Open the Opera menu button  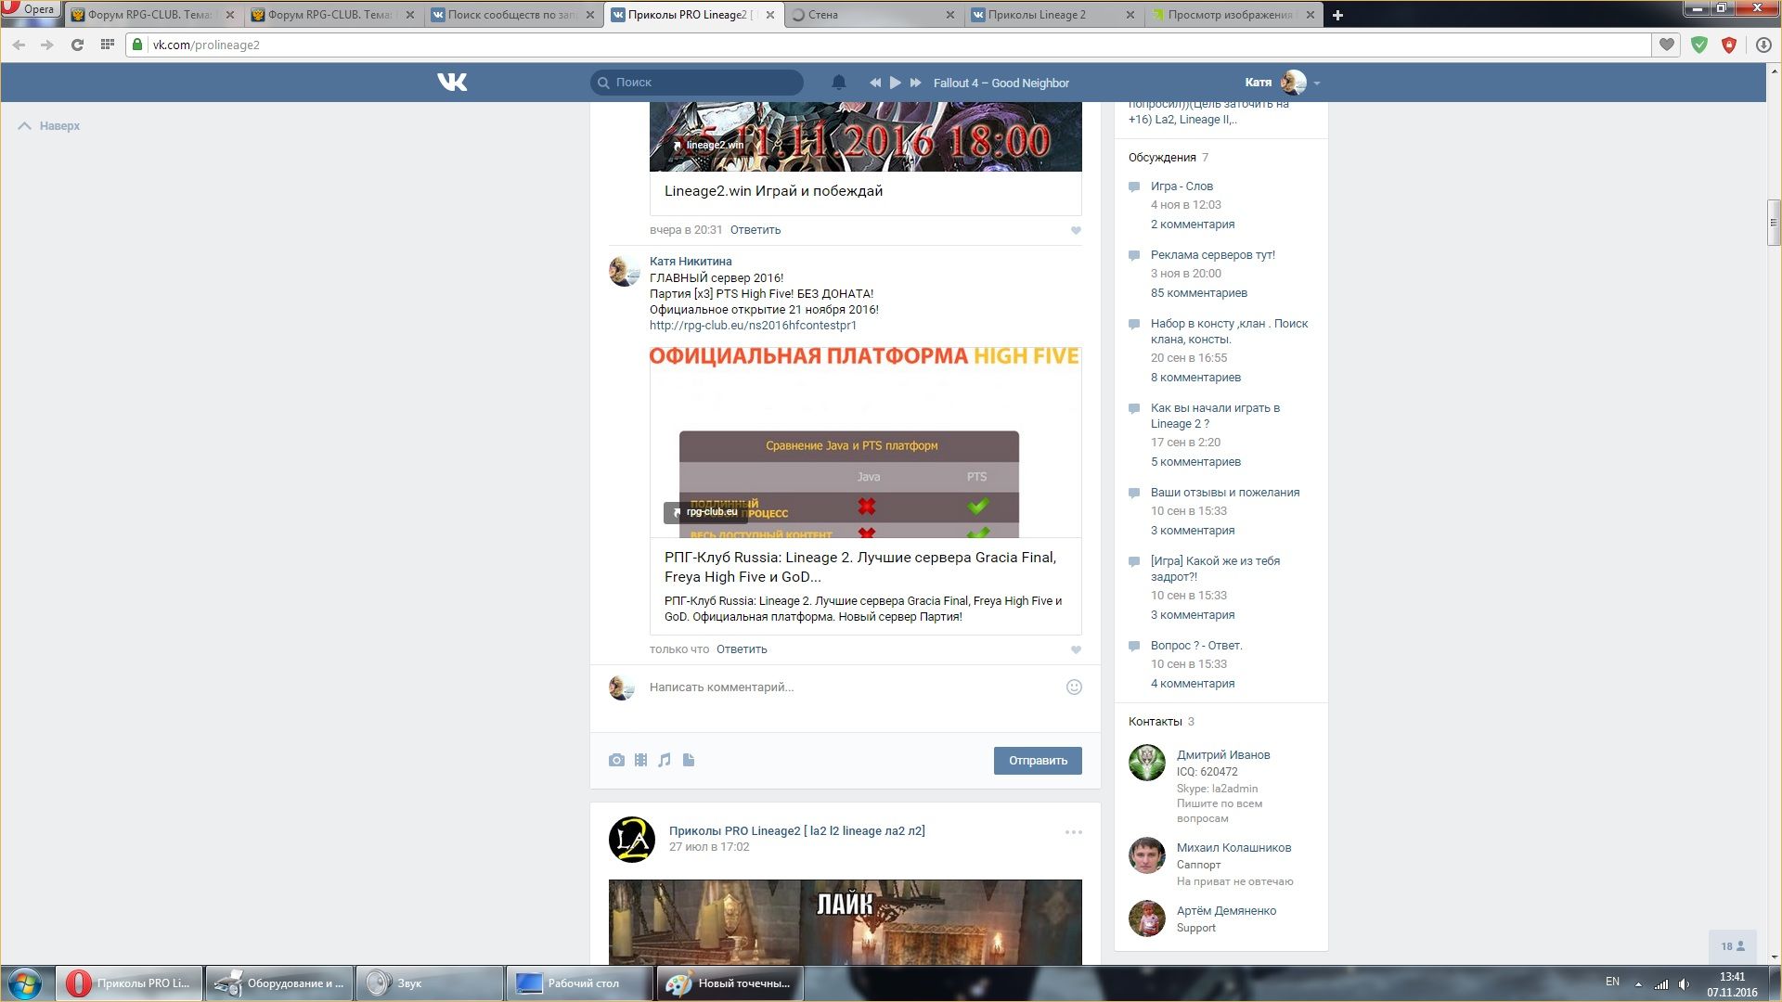(31, 9)
